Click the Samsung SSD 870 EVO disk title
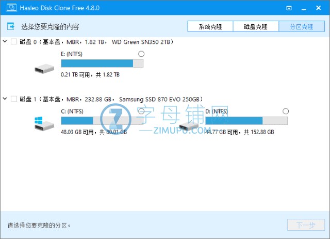 111,99
